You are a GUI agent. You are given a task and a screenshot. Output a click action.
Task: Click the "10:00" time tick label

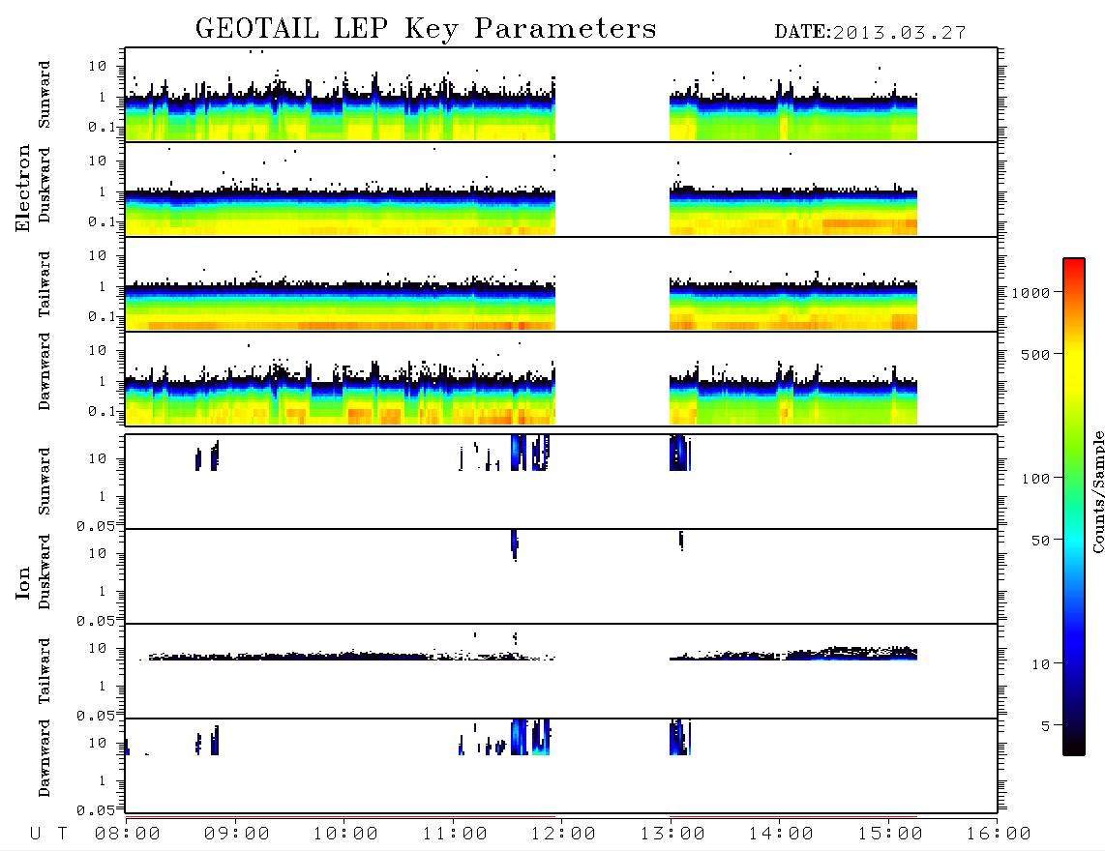click(x=345, y=835)
